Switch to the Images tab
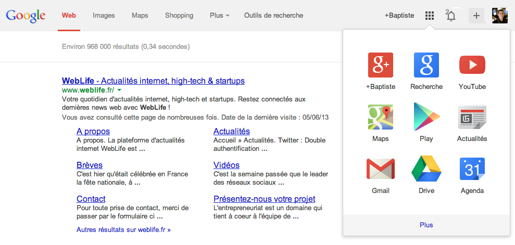This screenshot has height=245, width=515. pos(104,16)
